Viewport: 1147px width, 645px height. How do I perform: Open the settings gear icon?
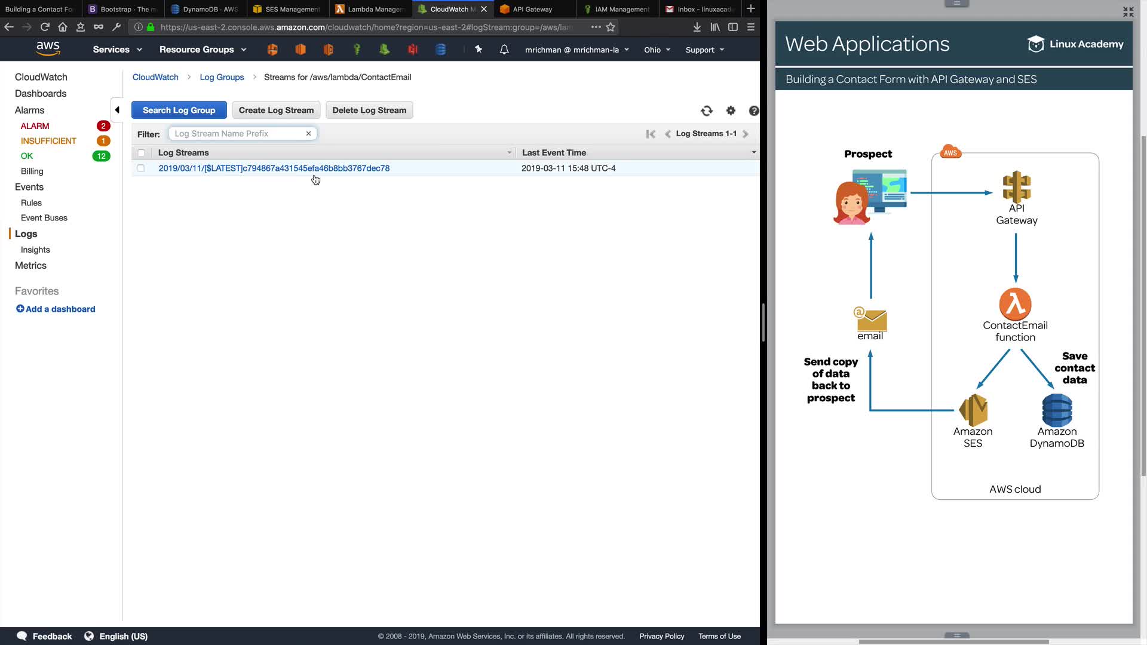(x=731, y=110)
